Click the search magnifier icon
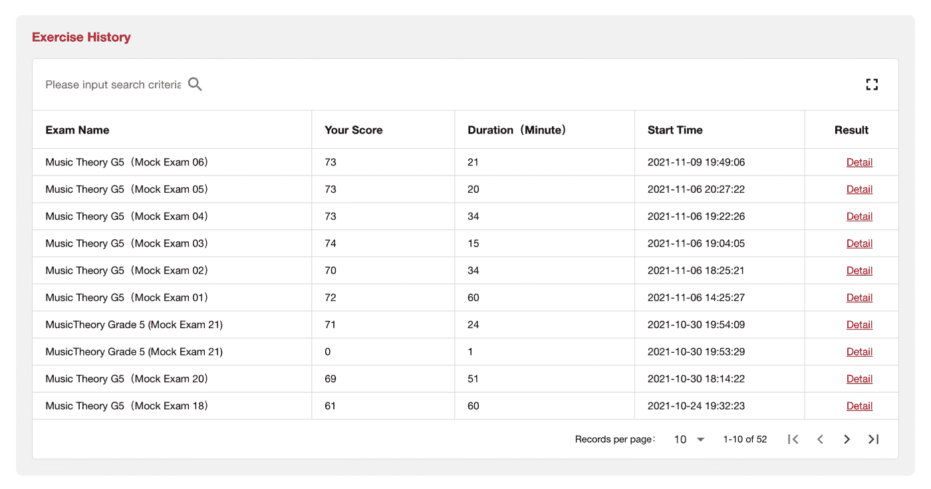Screen dimensions: 931x489 coord(195,84)
